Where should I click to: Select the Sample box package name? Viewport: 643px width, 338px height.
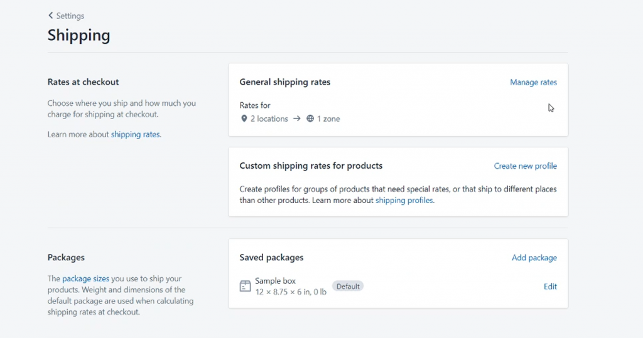point(275,281)
